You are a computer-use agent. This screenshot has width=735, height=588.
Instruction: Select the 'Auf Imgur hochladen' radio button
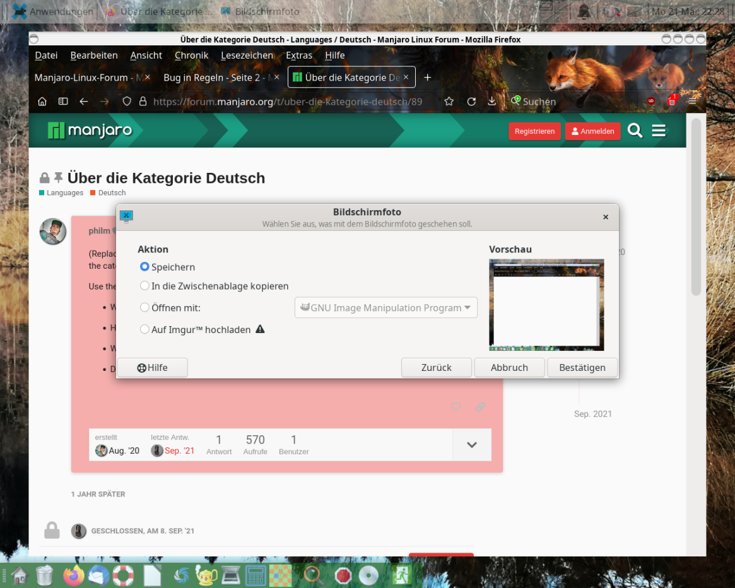point(144,329)
